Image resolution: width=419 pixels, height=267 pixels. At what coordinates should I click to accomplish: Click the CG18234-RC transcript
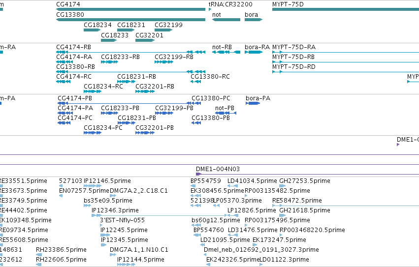(93, 91)
